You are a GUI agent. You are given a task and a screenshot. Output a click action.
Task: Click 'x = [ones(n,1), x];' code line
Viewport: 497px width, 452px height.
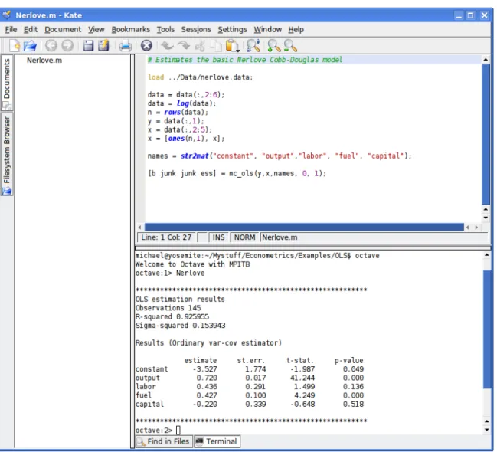(186, 139)
